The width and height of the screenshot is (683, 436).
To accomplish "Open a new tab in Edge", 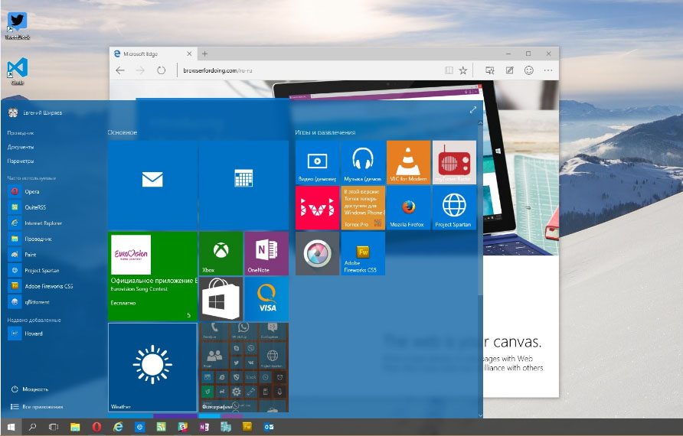I will (x=204, y=54).
